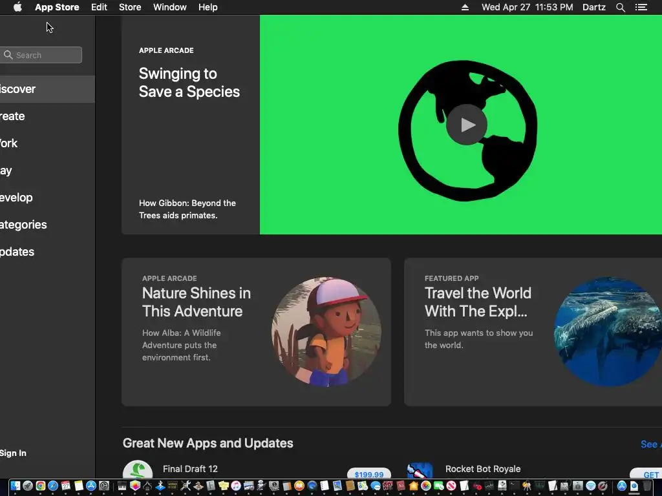This screenshot has height=496, width=662.
Task: Open Bluetooth File Exchange from the Dock
Action: pyautogui.click(x=160, y=486)
